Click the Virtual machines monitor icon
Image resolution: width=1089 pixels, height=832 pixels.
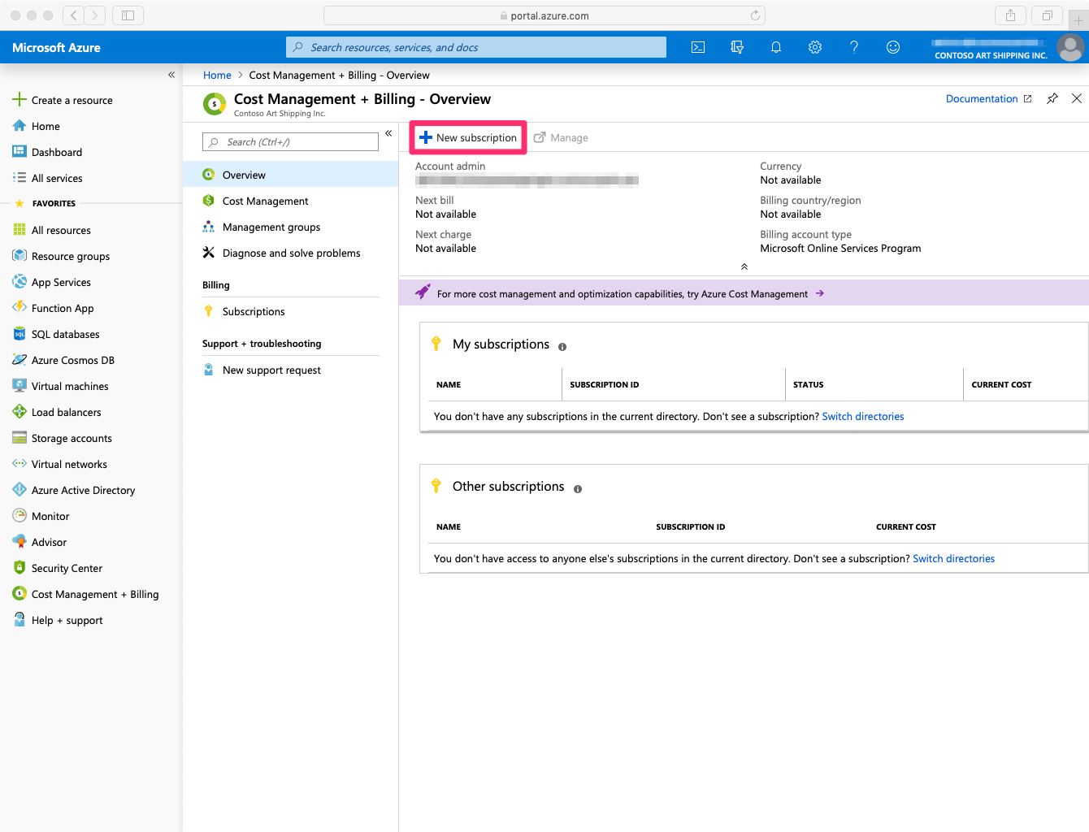pos(20,386)
